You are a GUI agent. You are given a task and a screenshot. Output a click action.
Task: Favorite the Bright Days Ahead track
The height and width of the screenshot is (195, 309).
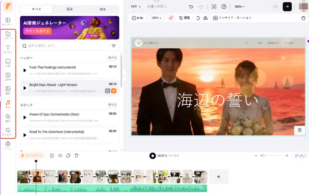pyautogui.click(x=107, y=91)
